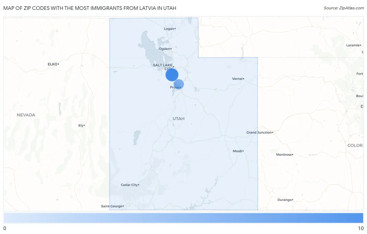Click the legend minimum value 0
Image resolution: width=367 pixels, height=234 pixels.
5,228
